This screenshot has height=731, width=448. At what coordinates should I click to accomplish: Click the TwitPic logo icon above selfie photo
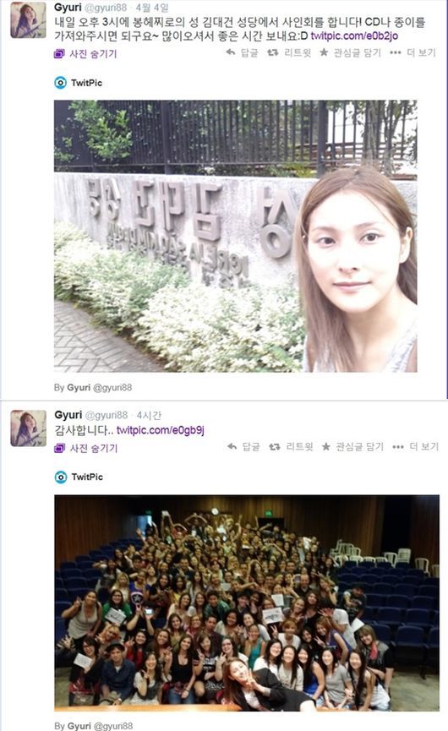61,83
